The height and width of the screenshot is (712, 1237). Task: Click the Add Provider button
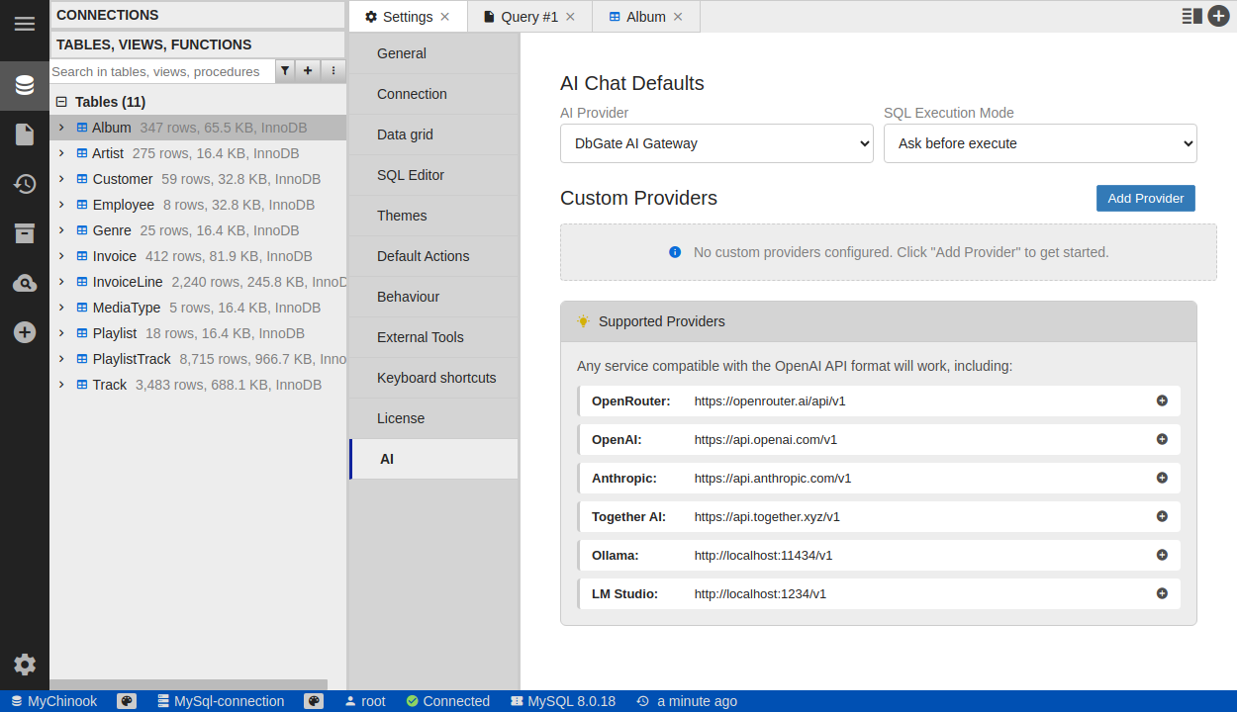1145,199
